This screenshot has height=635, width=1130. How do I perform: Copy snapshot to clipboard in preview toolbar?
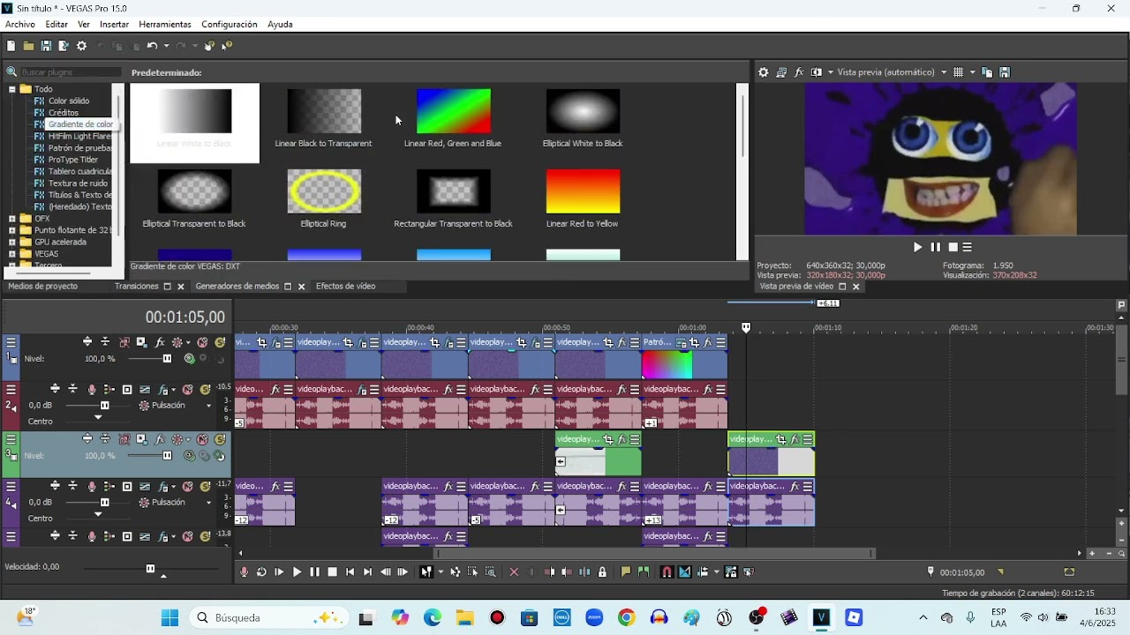(x=987, y=72)
